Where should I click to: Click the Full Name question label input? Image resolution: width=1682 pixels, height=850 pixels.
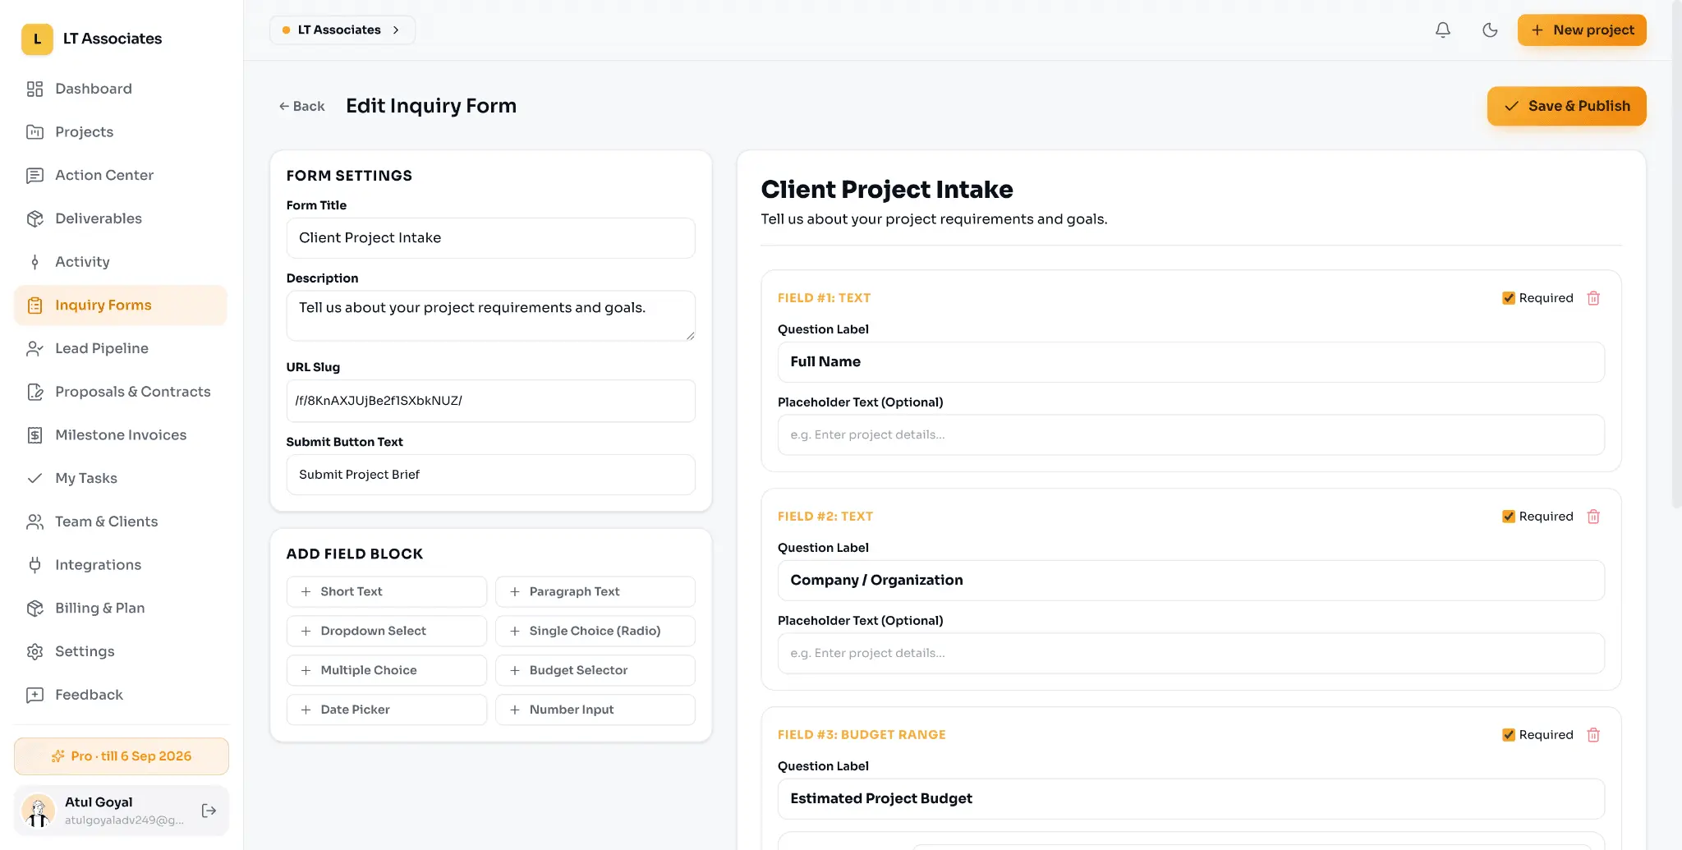pyautogui.click(x=1191, y=362)
